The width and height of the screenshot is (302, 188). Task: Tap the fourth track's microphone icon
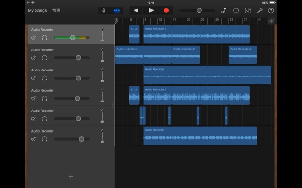102,96
